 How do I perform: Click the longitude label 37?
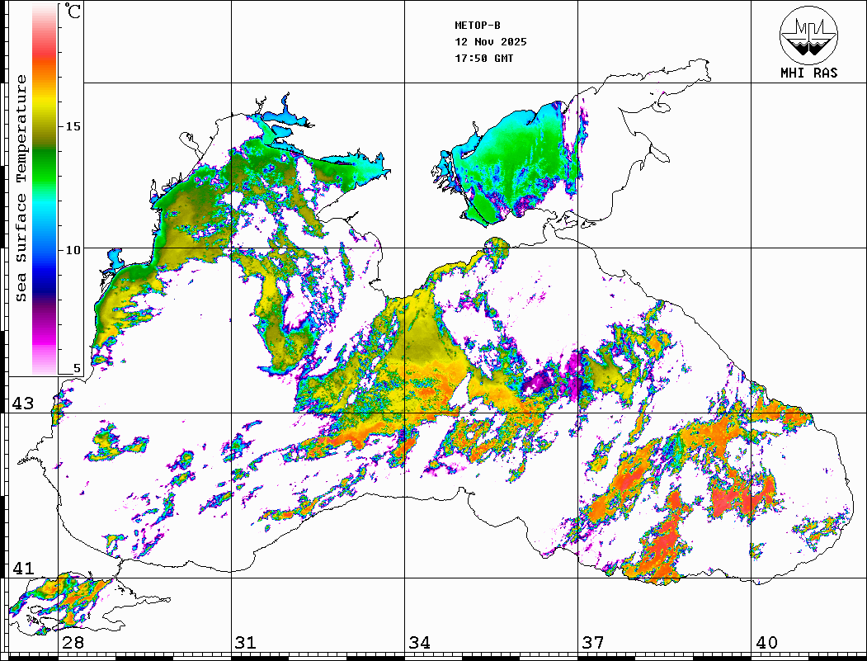click(x=592, y=643)
